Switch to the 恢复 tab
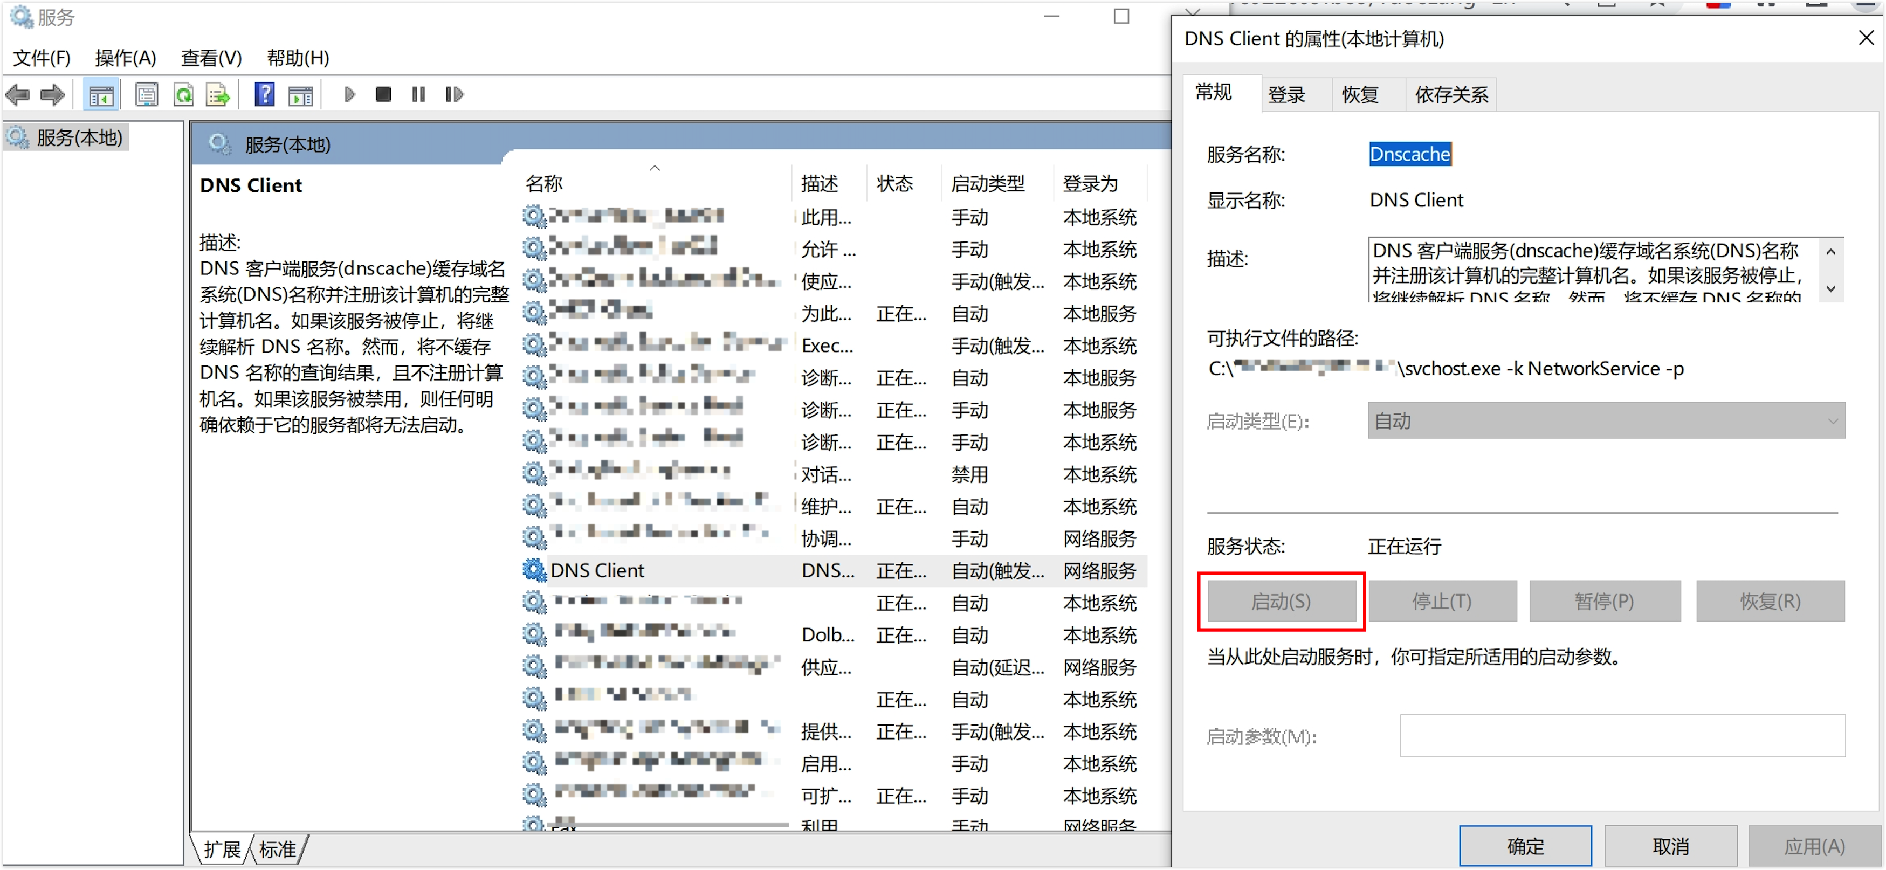The width and height of the screenshot is (1886, 870). (1360, 94)
